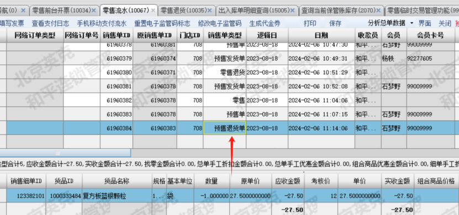
Task: Click member name 杨轶 cell
Action: click(x=394, y=58)
